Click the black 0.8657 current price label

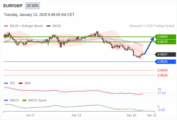click(165, 54)
